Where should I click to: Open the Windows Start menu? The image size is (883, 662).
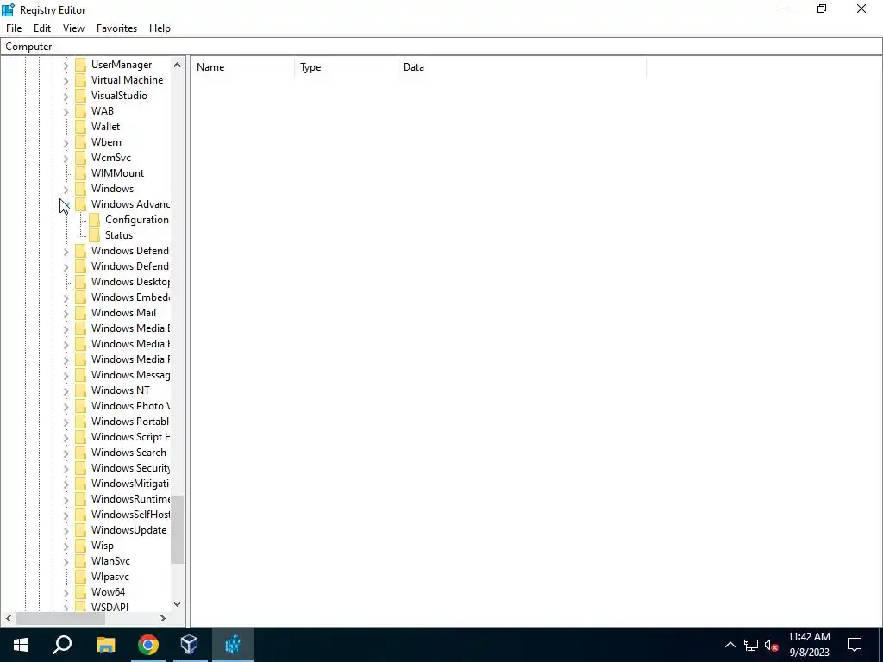[21, 645]
